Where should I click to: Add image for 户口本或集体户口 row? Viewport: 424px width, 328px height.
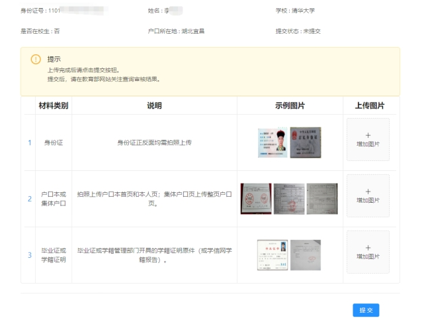[368, 196]
